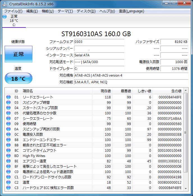Click status icon for BD High Fly Writes

[8, 156]
